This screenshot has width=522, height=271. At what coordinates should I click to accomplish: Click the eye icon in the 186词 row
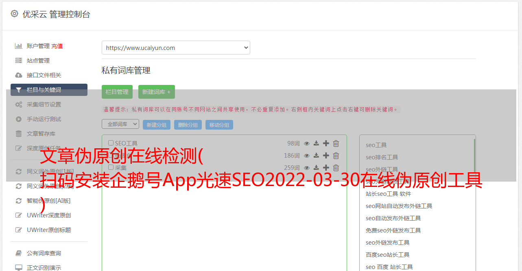[307, 156]
